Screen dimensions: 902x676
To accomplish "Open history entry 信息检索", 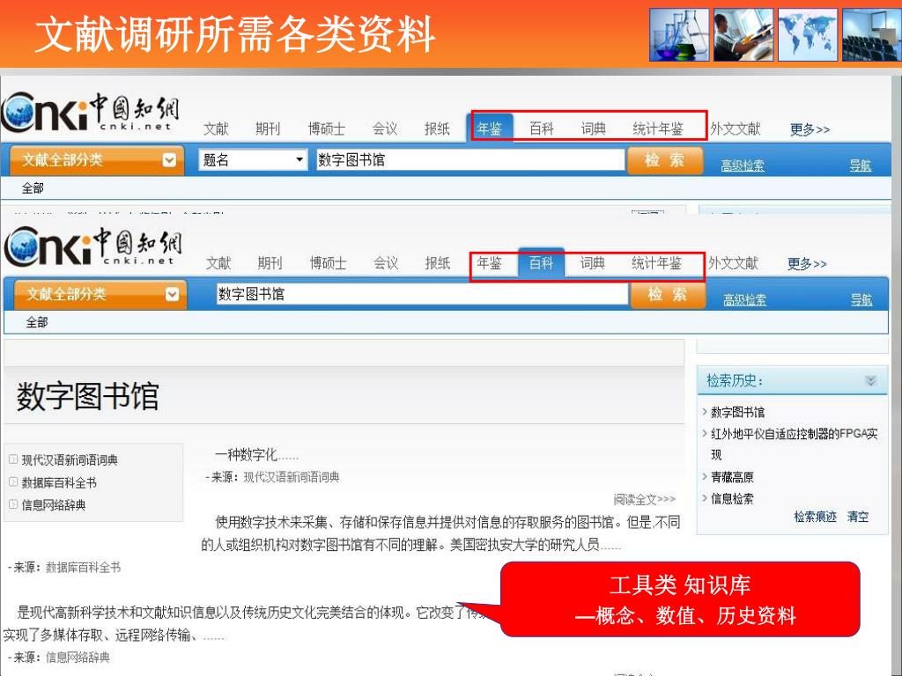I will (732, 499).
